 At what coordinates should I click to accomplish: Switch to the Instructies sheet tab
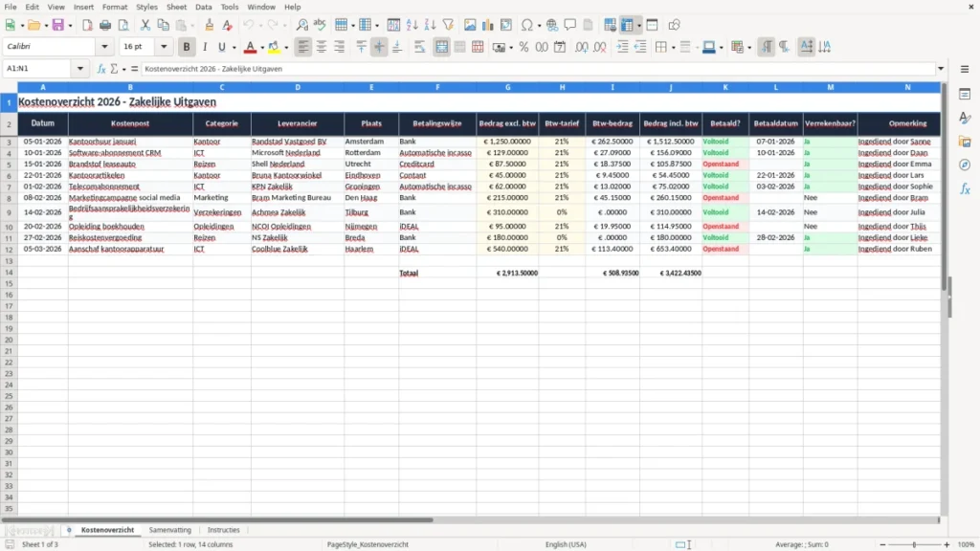[x=223, y=530]
